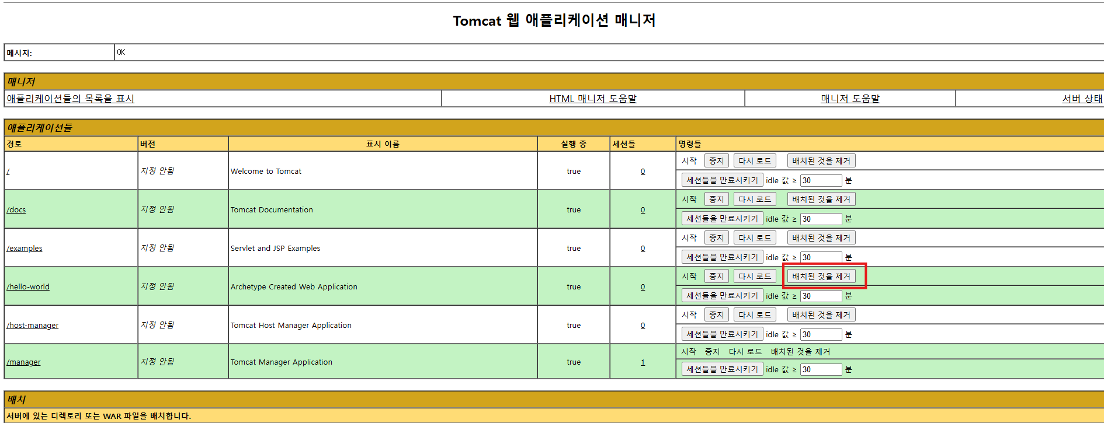Image resolution: width=1104 pixels, height=423 pixels.
Task: Click idle minutes field for /hello-world
Action: tap(821, 296)
